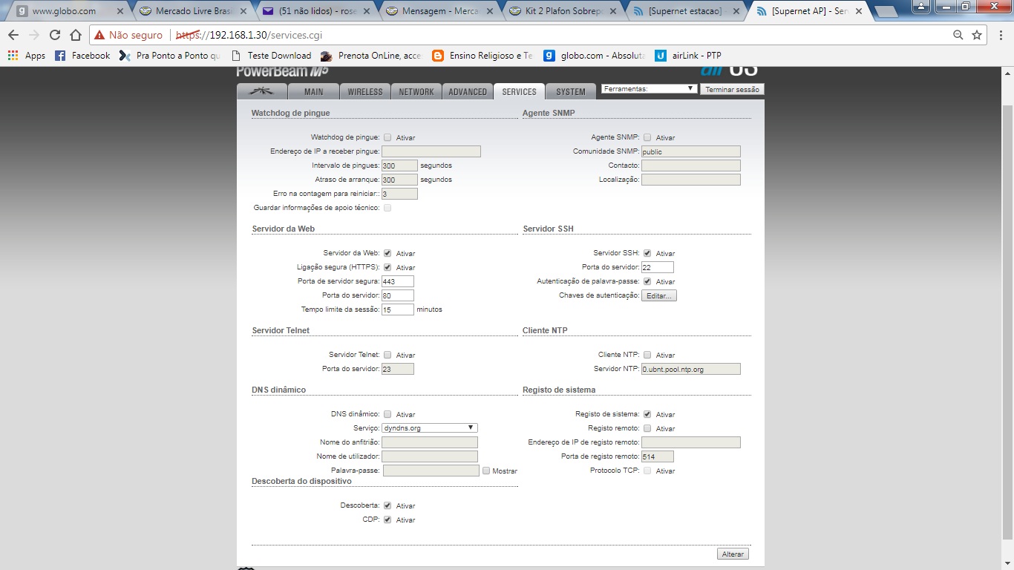This screenshot has height=570, width=1014.
Task: Open the airLink - PTP bookmark
Action: 687,56
